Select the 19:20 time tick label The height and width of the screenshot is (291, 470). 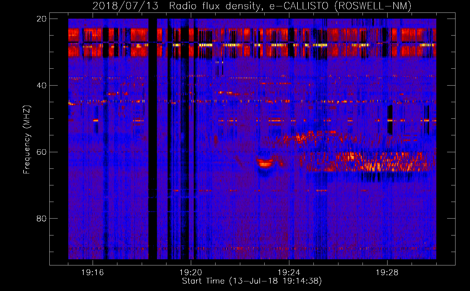(191, 273)
